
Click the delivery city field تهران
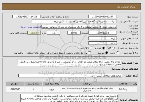(102, 43)
